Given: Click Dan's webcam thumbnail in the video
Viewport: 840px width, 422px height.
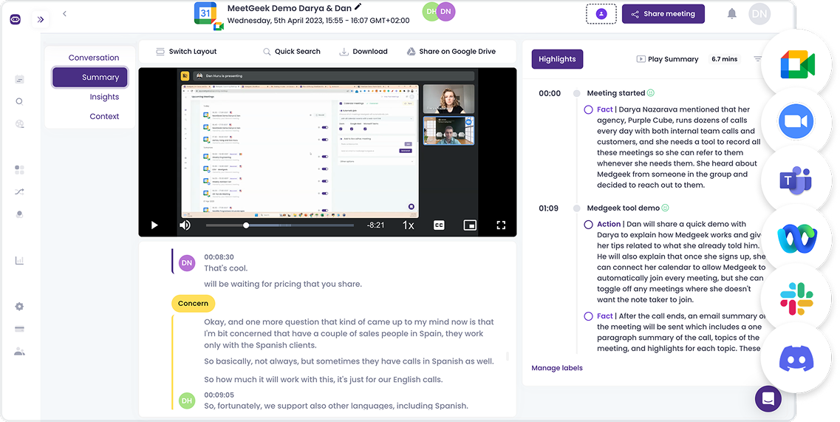Looking at the screenshot, I should (x=448, y=131).
